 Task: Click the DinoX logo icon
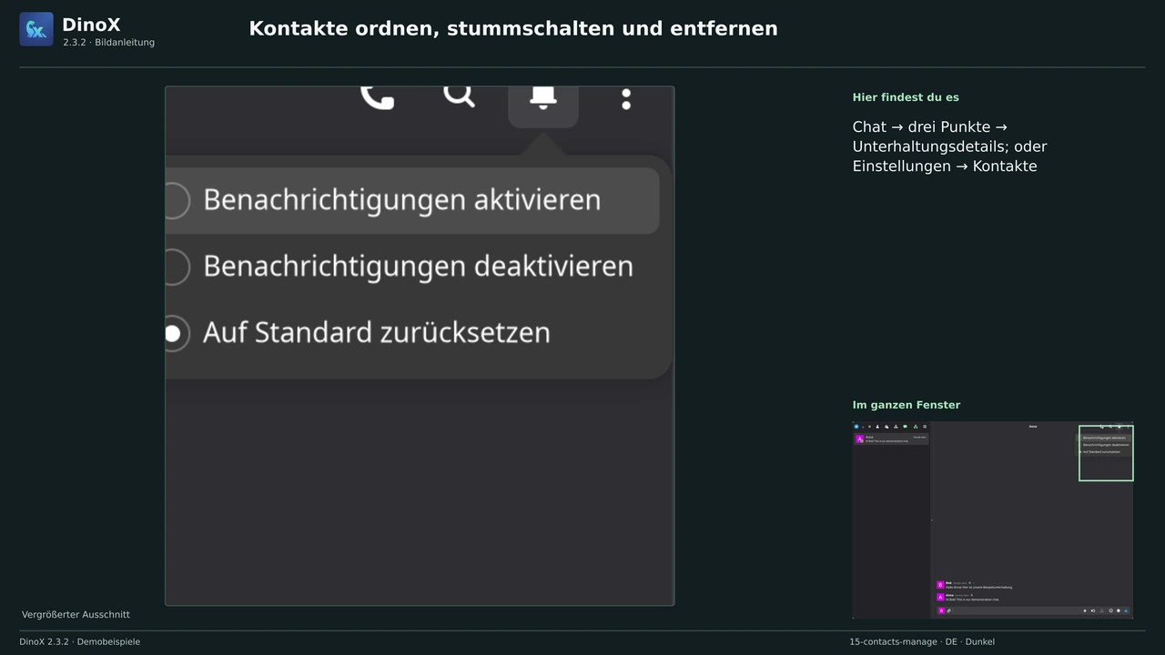36,29
